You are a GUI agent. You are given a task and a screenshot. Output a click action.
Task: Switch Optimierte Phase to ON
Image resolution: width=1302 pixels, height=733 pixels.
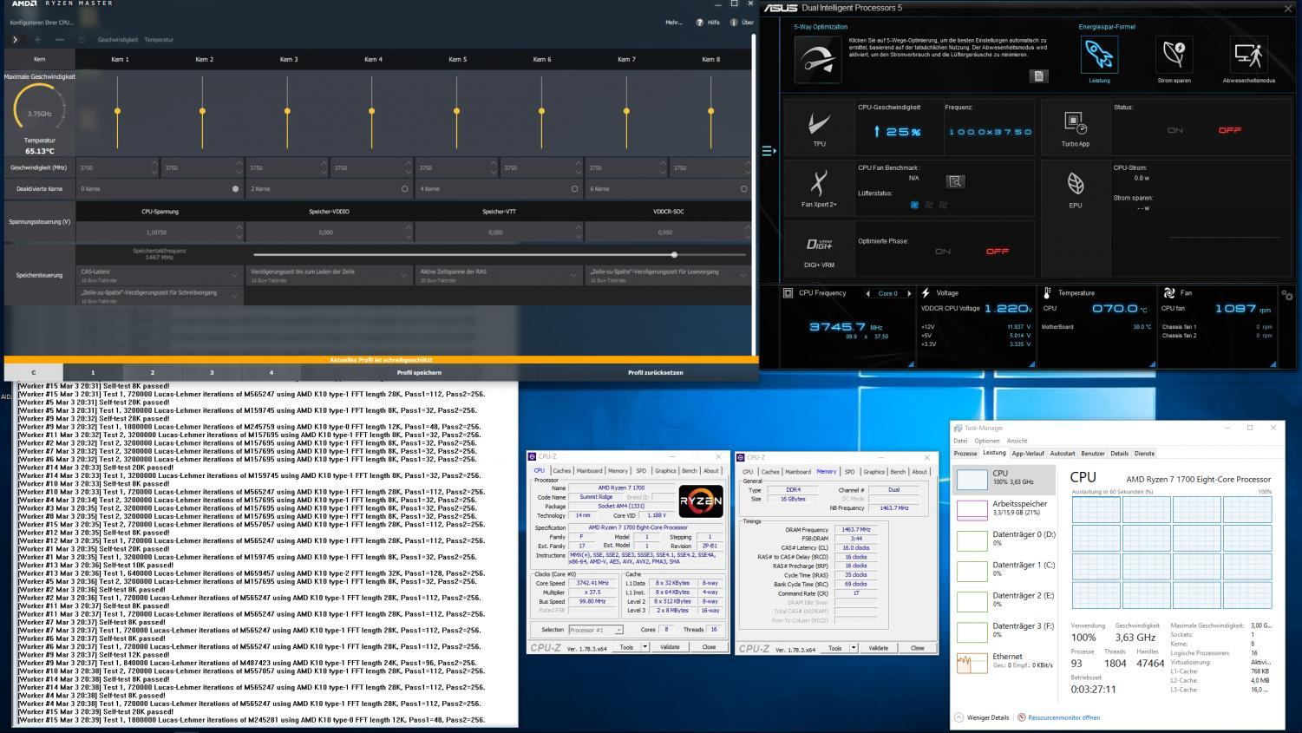tap(943, 252)
